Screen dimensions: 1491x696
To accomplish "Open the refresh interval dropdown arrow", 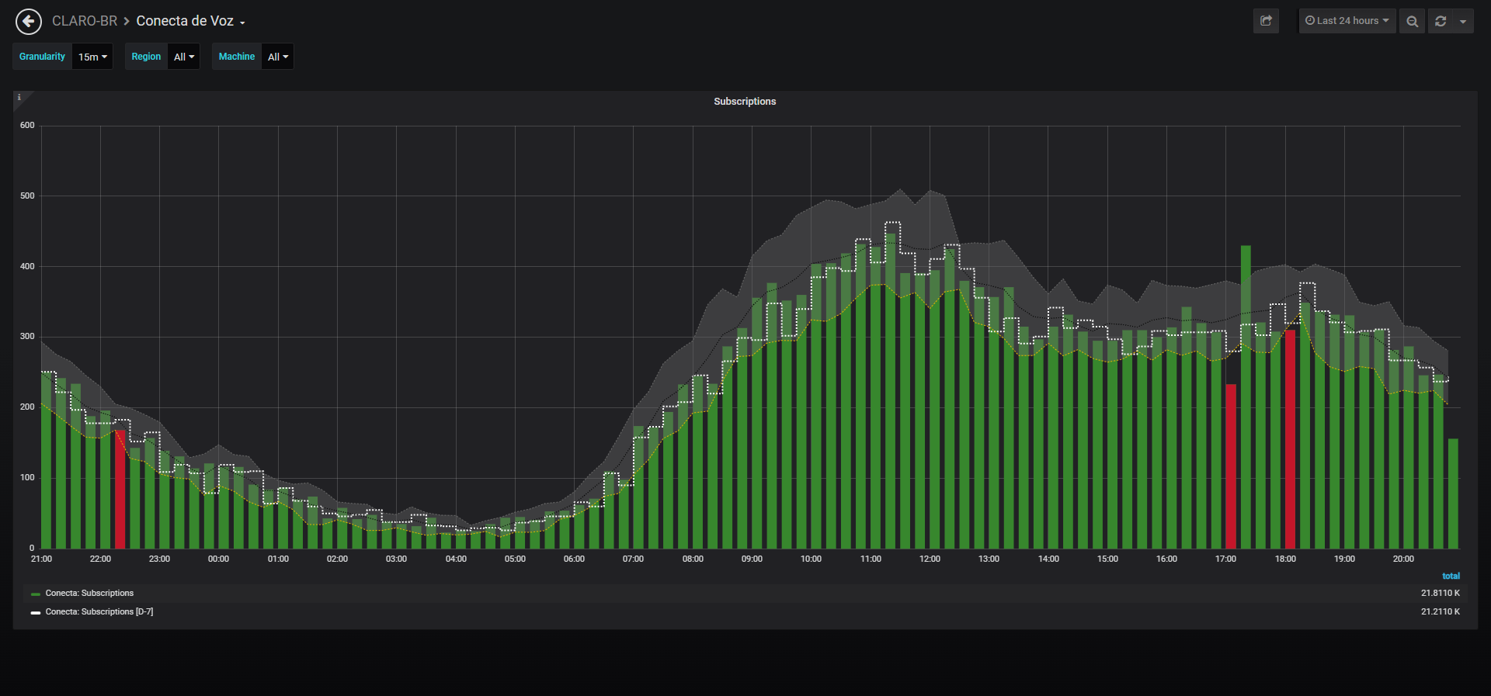I will point(1463,21).
